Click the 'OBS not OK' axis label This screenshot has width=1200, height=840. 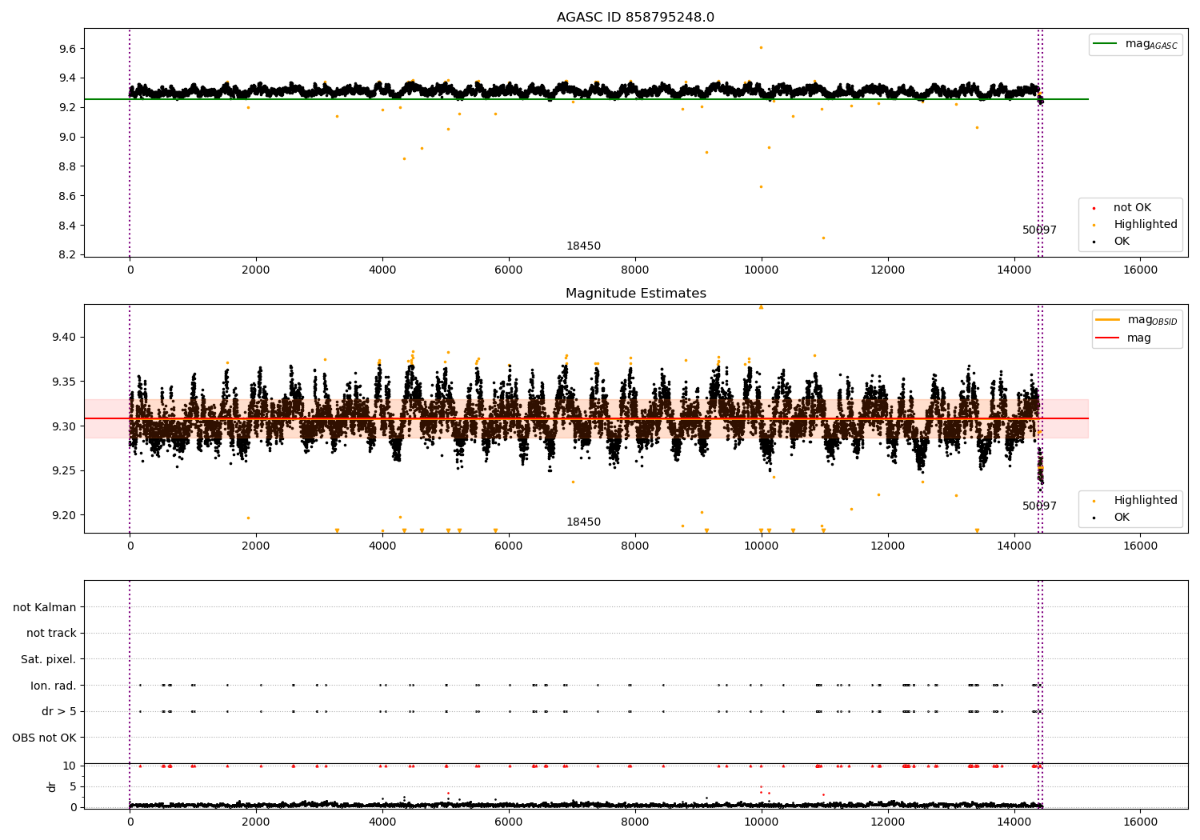tap(44, 738)
